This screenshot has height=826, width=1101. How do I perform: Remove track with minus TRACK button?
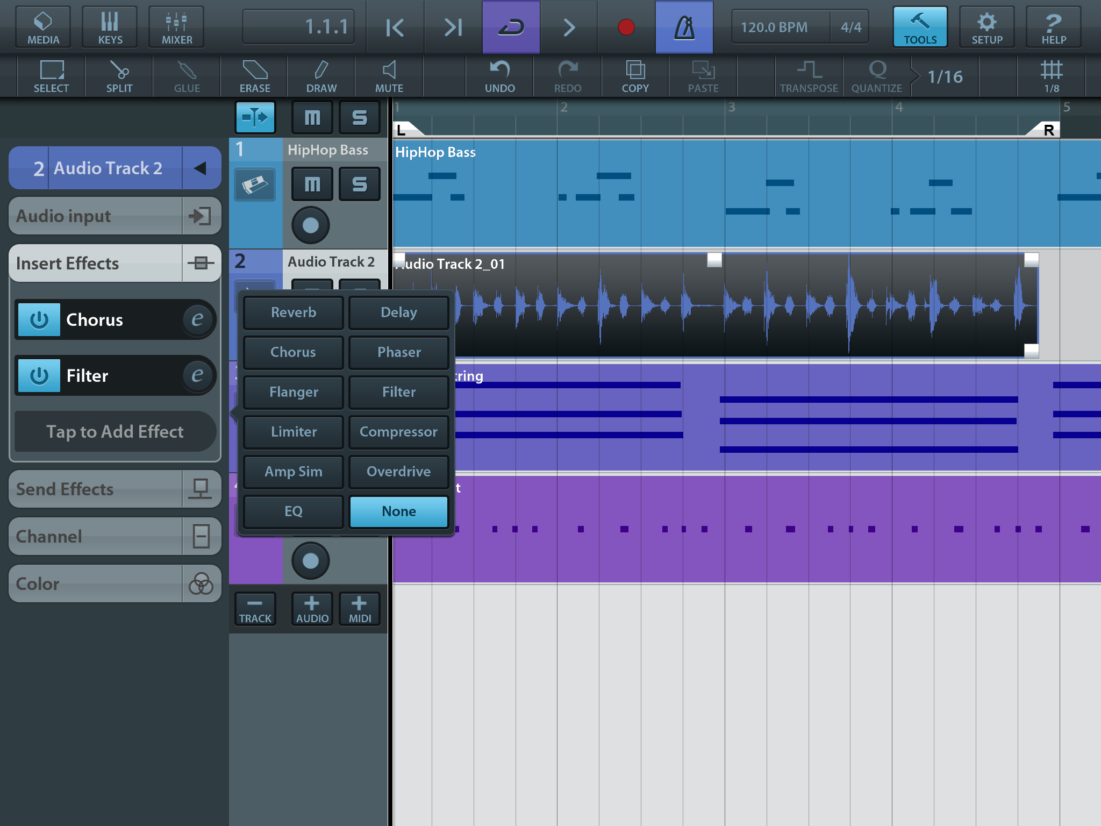pos(255,609)
